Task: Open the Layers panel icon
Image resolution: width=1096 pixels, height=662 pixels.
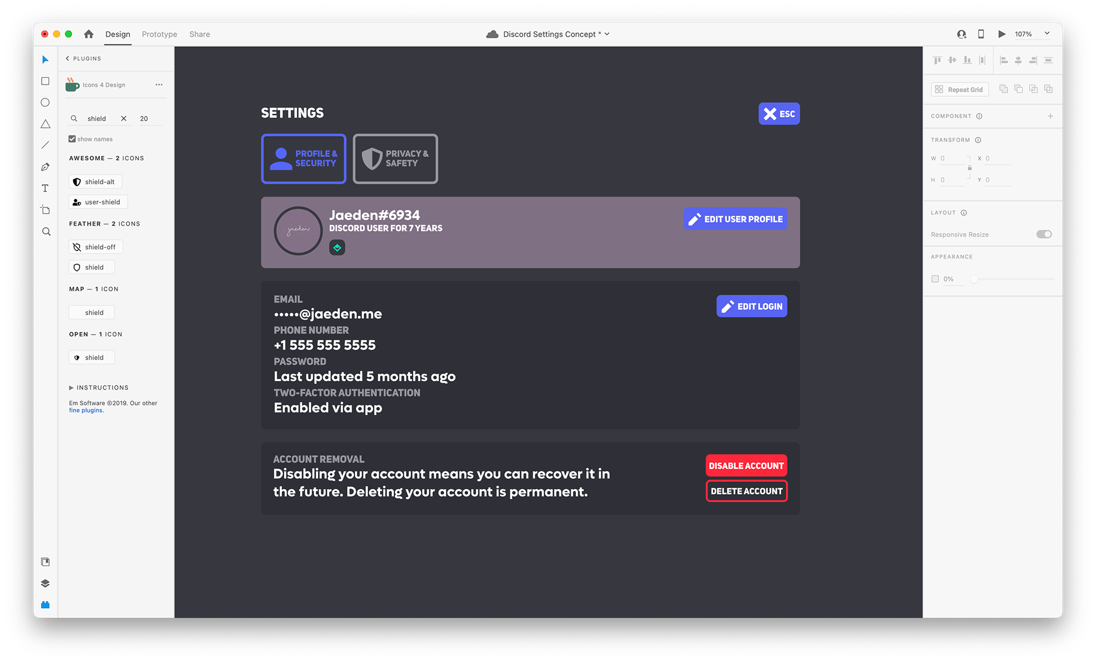Action: point(45,583)
